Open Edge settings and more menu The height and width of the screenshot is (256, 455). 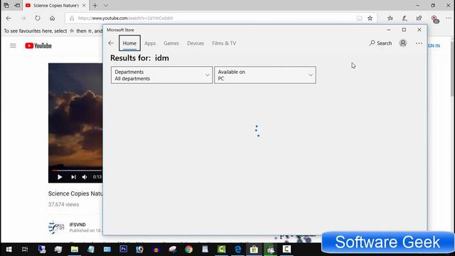(x=449, y=18)
